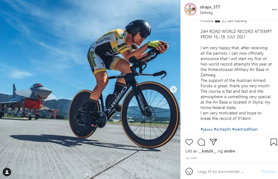Screen dimensions: 278x179
Task: Open the Zeltweg location page
Action: point(206,13)
